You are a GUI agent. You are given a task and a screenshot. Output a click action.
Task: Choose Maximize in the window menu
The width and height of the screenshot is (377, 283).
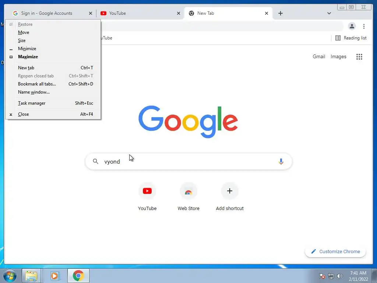[x=53, y=57]
